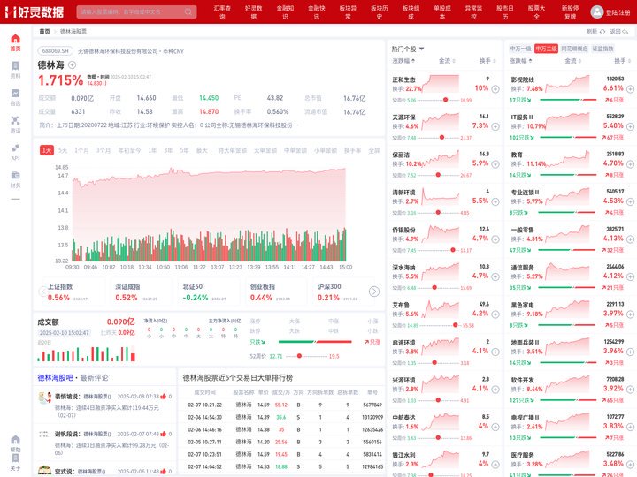Go to next index cards with right arrow
The width and height of the screenshot is (637, 477).
(373, 291)
